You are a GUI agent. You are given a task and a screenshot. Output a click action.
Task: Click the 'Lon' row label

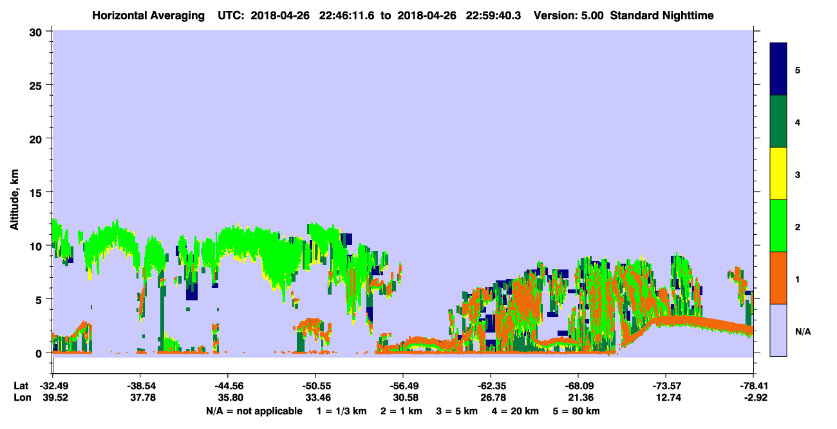pos(21,397)
